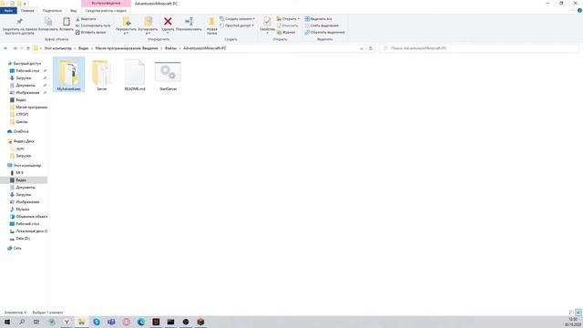This screenshot has width=583, height=328.
Task: Click the taskbar search magnifier icon
Action: tap(22, 322)
